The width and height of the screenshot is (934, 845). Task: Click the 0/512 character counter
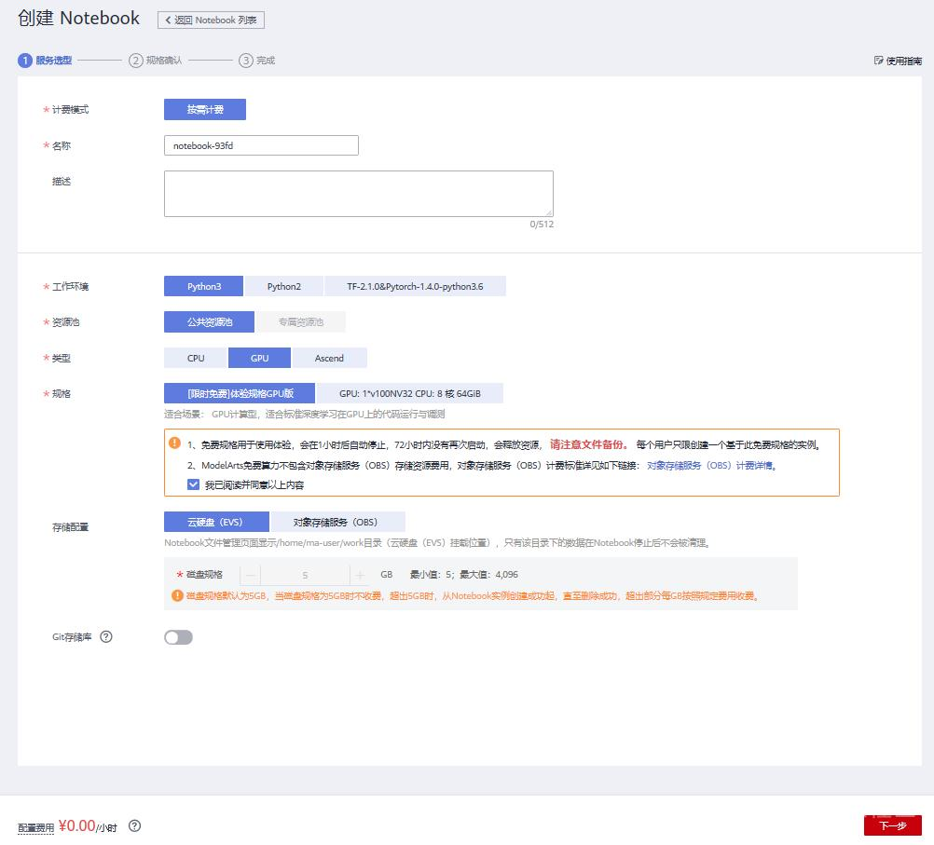[542, 225]
